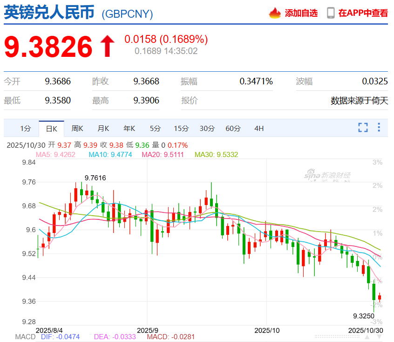Open the three-dot chart options menu
The height and width of the screenshot is (342, 394).
click(x=378, y=128)
